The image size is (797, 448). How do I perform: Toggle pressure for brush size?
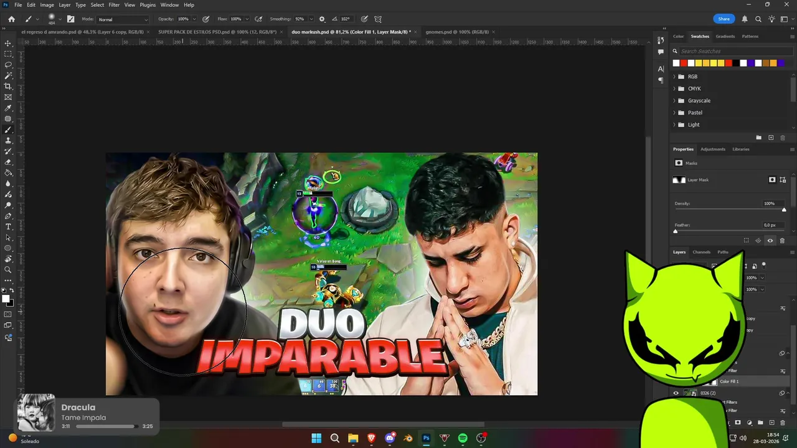click(364, 19)
